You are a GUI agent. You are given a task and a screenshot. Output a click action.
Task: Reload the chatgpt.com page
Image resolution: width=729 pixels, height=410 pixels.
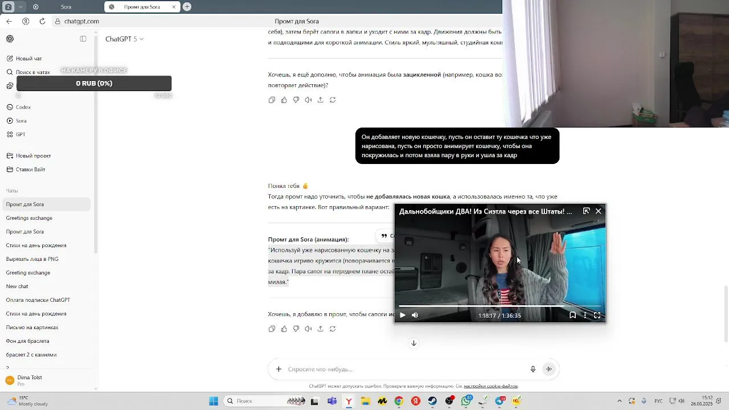tap(42, 21)
